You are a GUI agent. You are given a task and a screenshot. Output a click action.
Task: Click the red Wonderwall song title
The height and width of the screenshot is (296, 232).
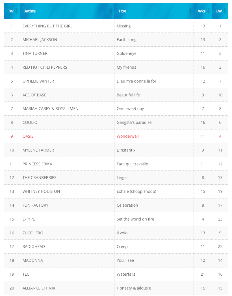128,136
